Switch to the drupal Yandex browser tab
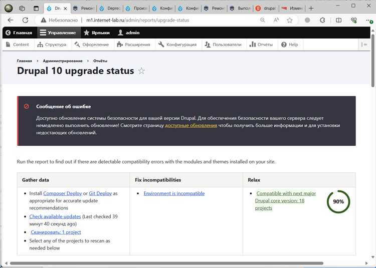 pos(266,9)
